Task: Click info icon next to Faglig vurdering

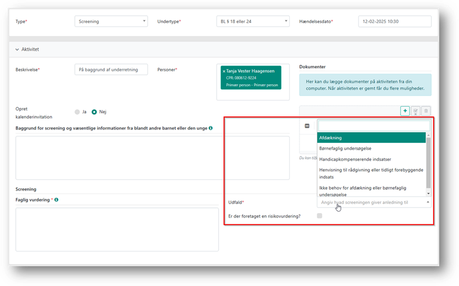Action: [x=57, y=199]
